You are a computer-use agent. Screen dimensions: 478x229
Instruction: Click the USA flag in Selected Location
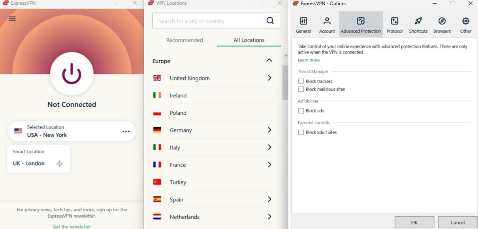18,131
